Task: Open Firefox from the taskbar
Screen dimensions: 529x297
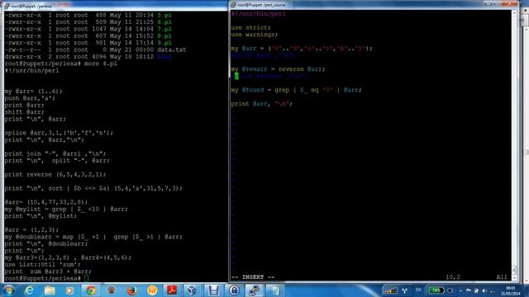Action: (131, 290)
